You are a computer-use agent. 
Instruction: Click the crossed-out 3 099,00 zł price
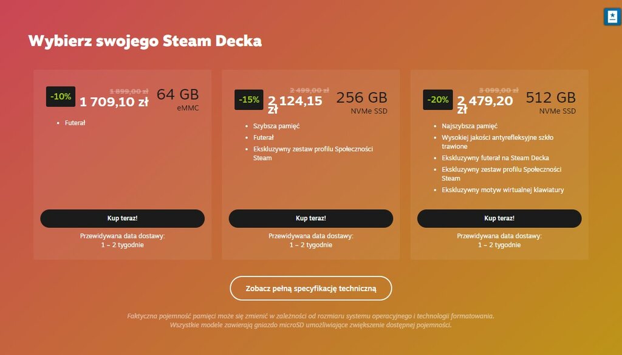click(x=498, y=90)
